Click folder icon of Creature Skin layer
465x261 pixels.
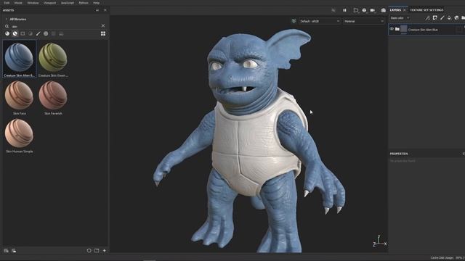pos(397,29)
